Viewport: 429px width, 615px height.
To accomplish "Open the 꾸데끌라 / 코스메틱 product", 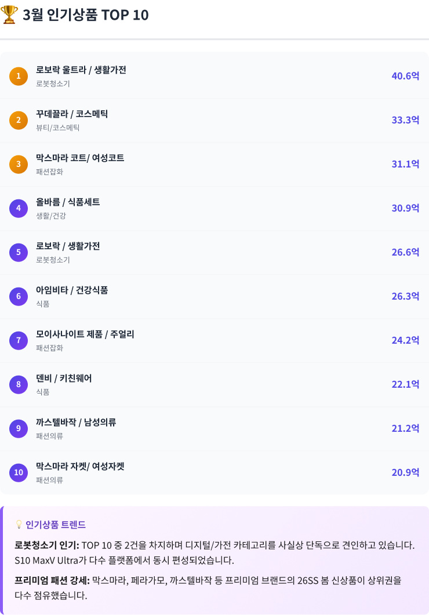I will click(72, 114).
